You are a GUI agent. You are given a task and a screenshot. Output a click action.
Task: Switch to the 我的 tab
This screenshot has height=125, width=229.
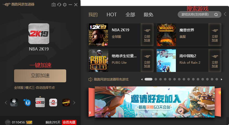pyautogui.click(x=93, y=15)
